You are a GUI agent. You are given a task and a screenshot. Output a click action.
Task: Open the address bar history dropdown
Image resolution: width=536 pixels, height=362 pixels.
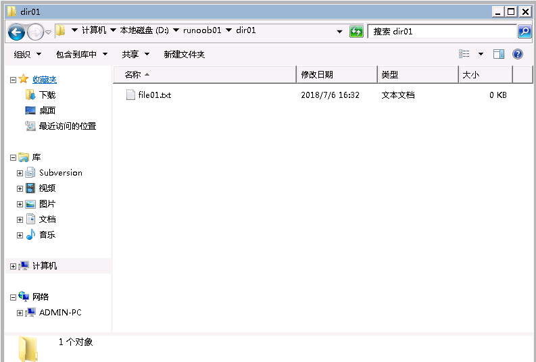point(339,32)
